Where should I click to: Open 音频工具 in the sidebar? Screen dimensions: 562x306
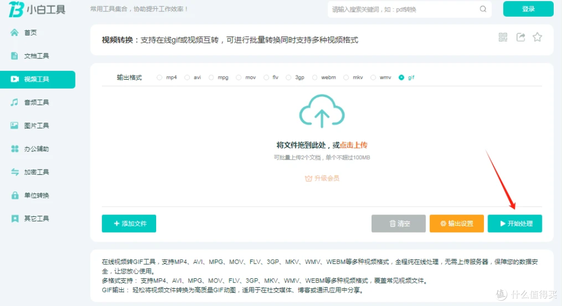(36, 103)
